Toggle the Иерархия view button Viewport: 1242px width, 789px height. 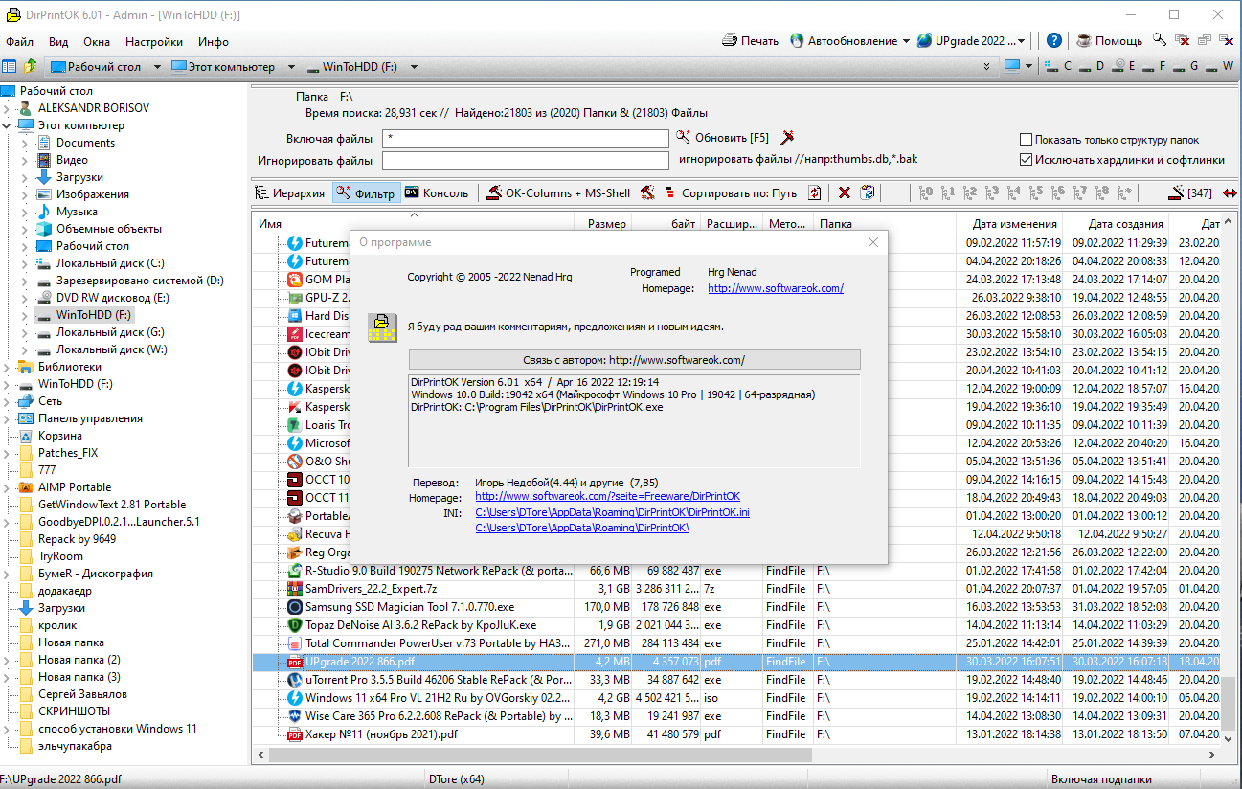291,192
